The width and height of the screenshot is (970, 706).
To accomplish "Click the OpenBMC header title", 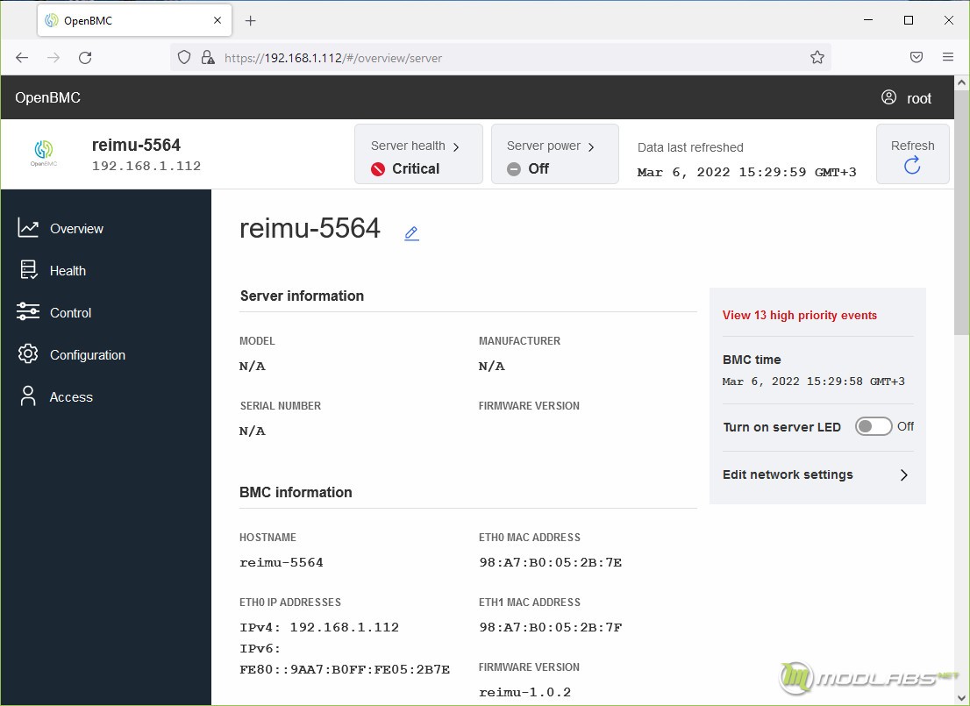I will (x=47, y=97).
